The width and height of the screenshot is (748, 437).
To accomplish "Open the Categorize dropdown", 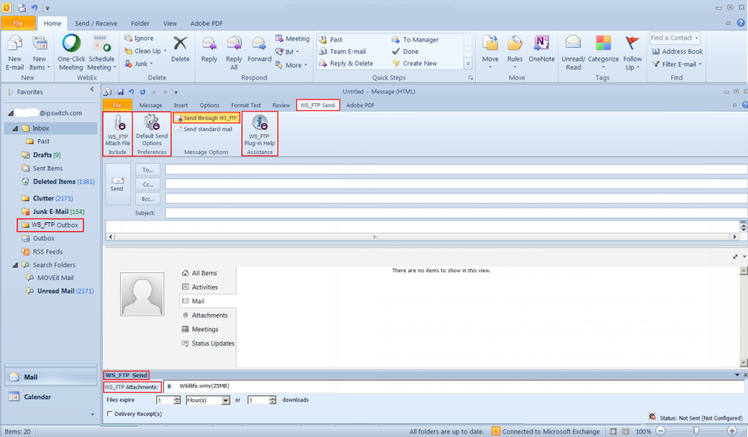I will [x=603, y=67].
